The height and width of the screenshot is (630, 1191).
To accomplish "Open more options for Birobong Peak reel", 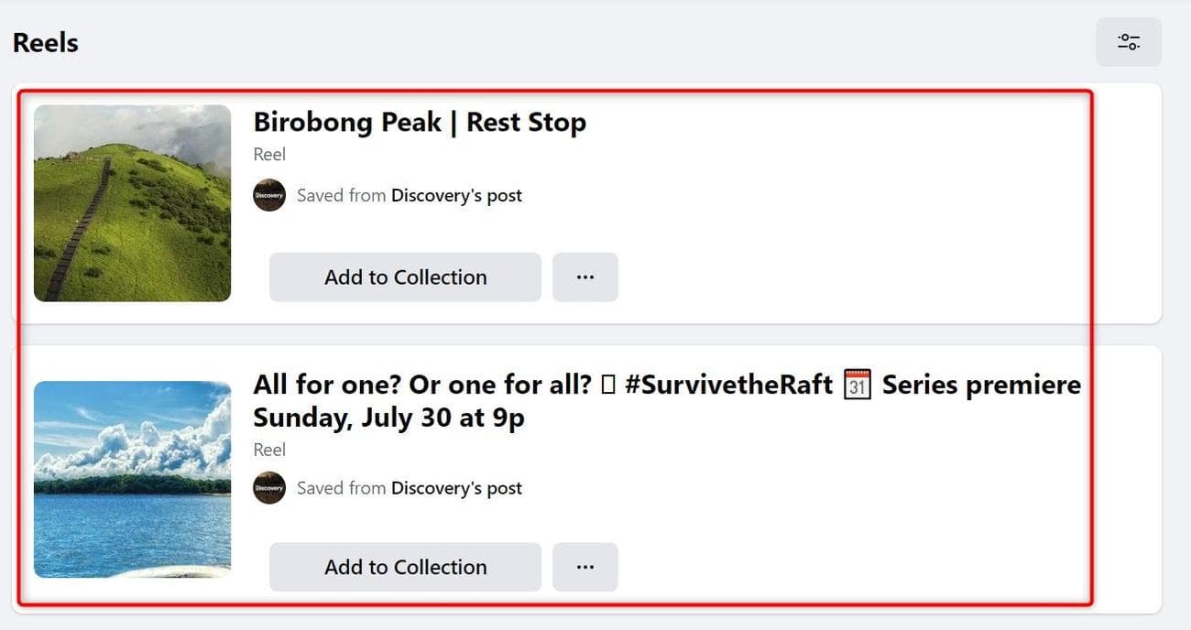I will 585,277.
